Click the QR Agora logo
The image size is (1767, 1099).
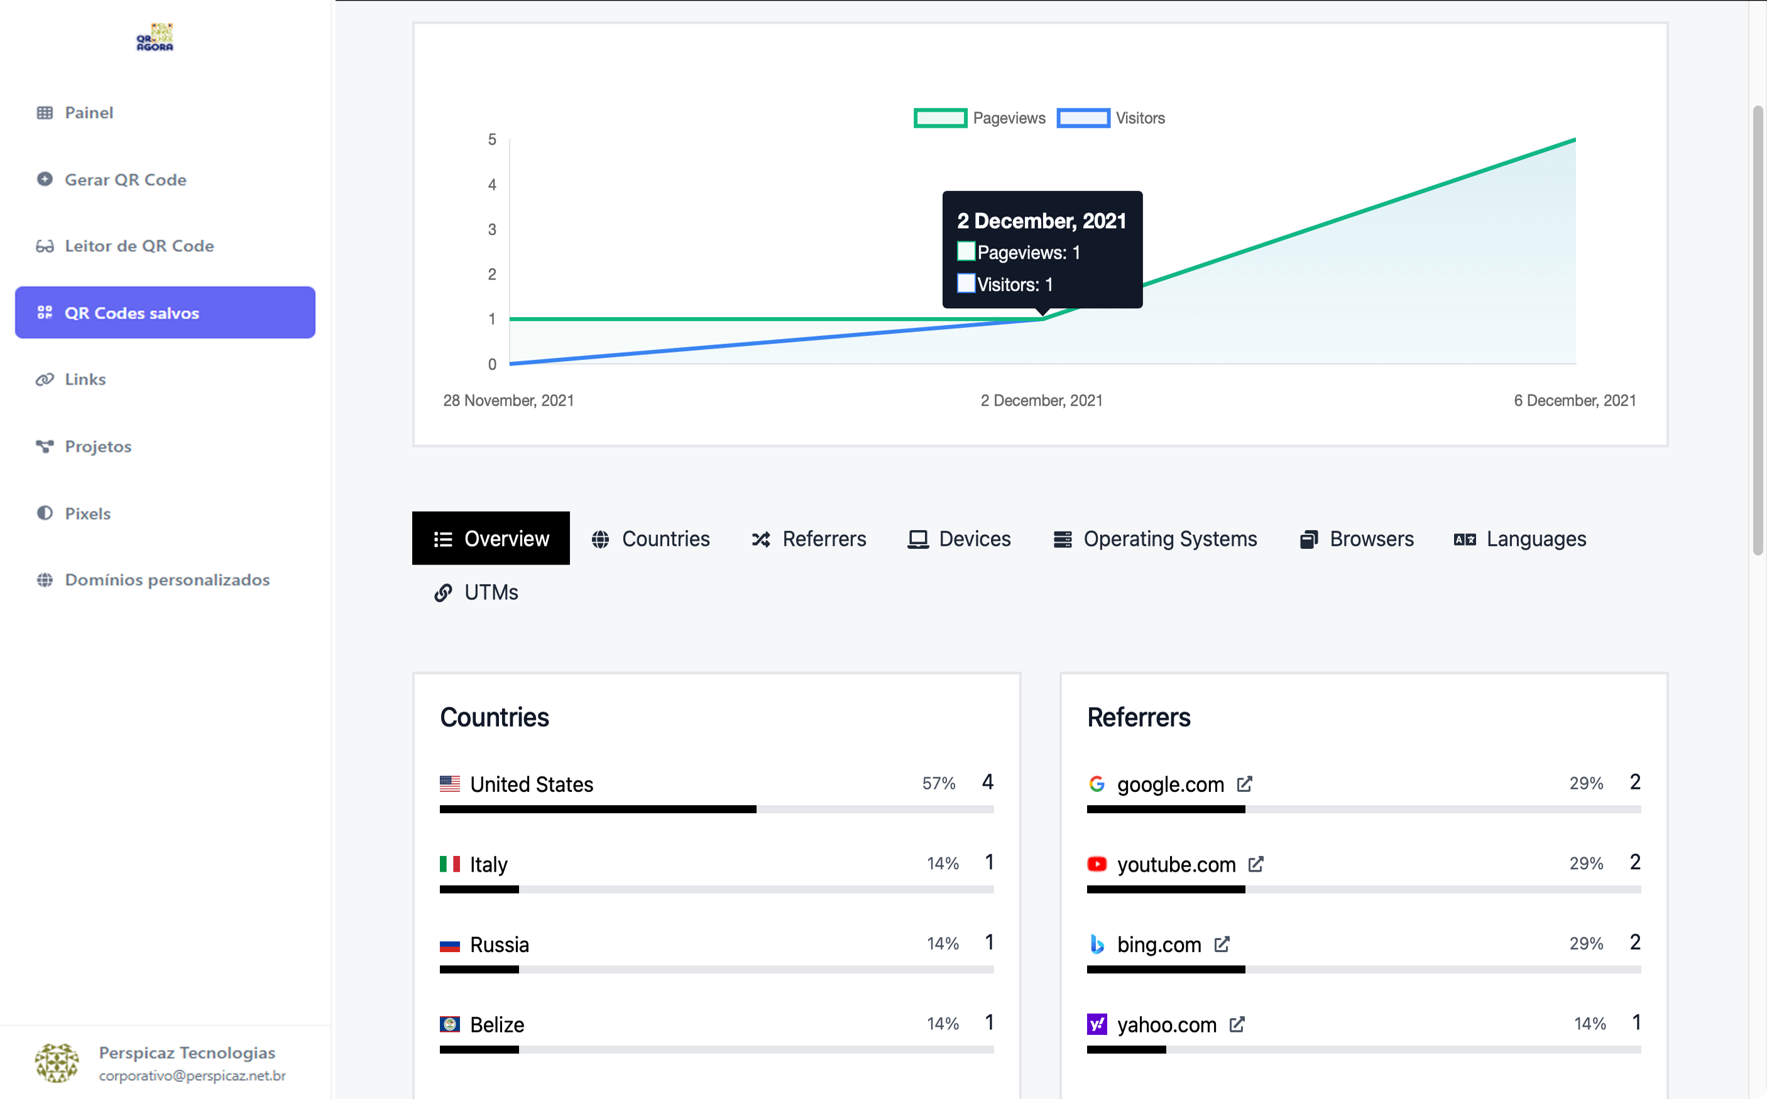155,37
